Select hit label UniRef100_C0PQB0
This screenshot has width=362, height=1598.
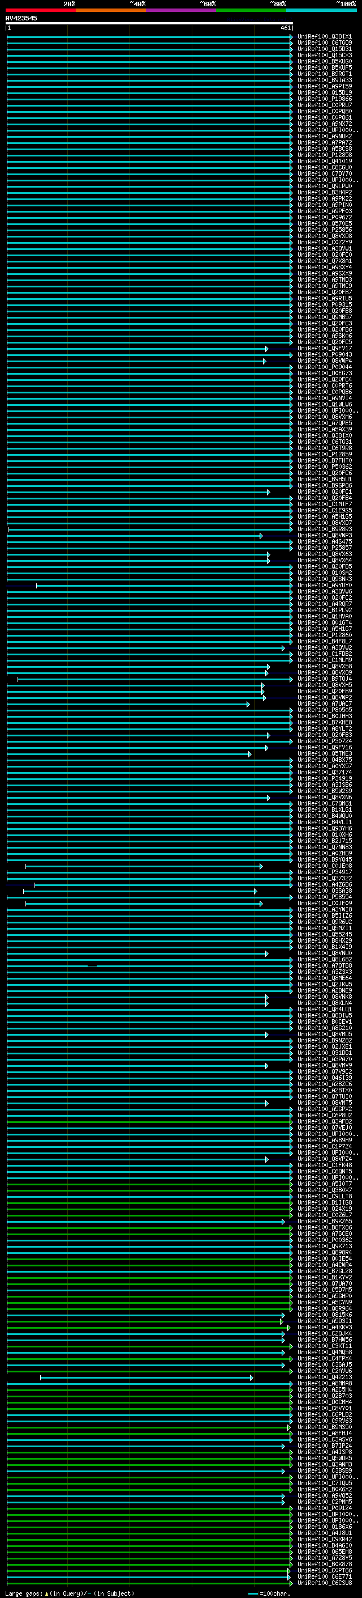(324, 112)
